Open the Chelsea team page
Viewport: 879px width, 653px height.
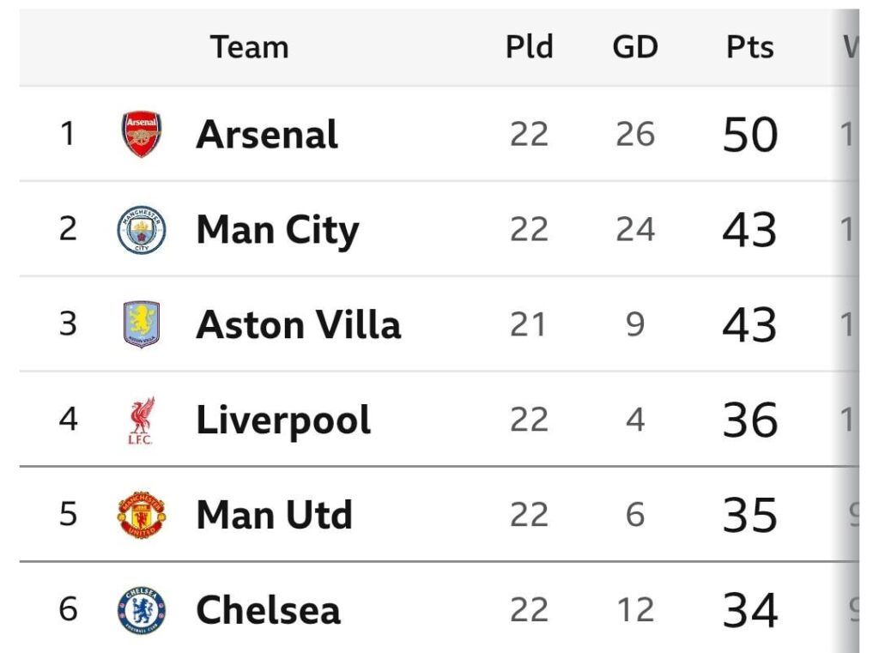pos(268,610)
